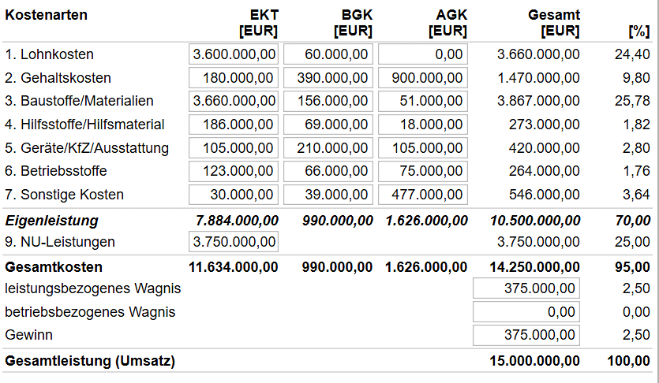
Task: Click the Hilfsstoffe/Hilfsmaterial EKT field
Action: click(x=234, y=125)
